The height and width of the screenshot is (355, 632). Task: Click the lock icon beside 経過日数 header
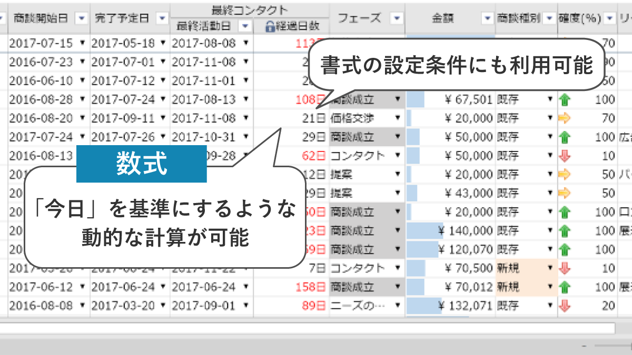270,26
